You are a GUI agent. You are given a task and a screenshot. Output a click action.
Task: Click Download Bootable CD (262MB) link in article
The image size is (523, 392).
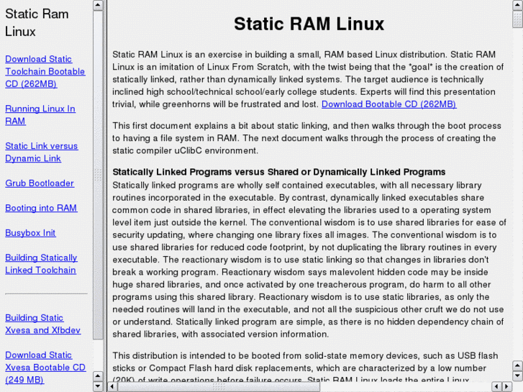(389, 104)
